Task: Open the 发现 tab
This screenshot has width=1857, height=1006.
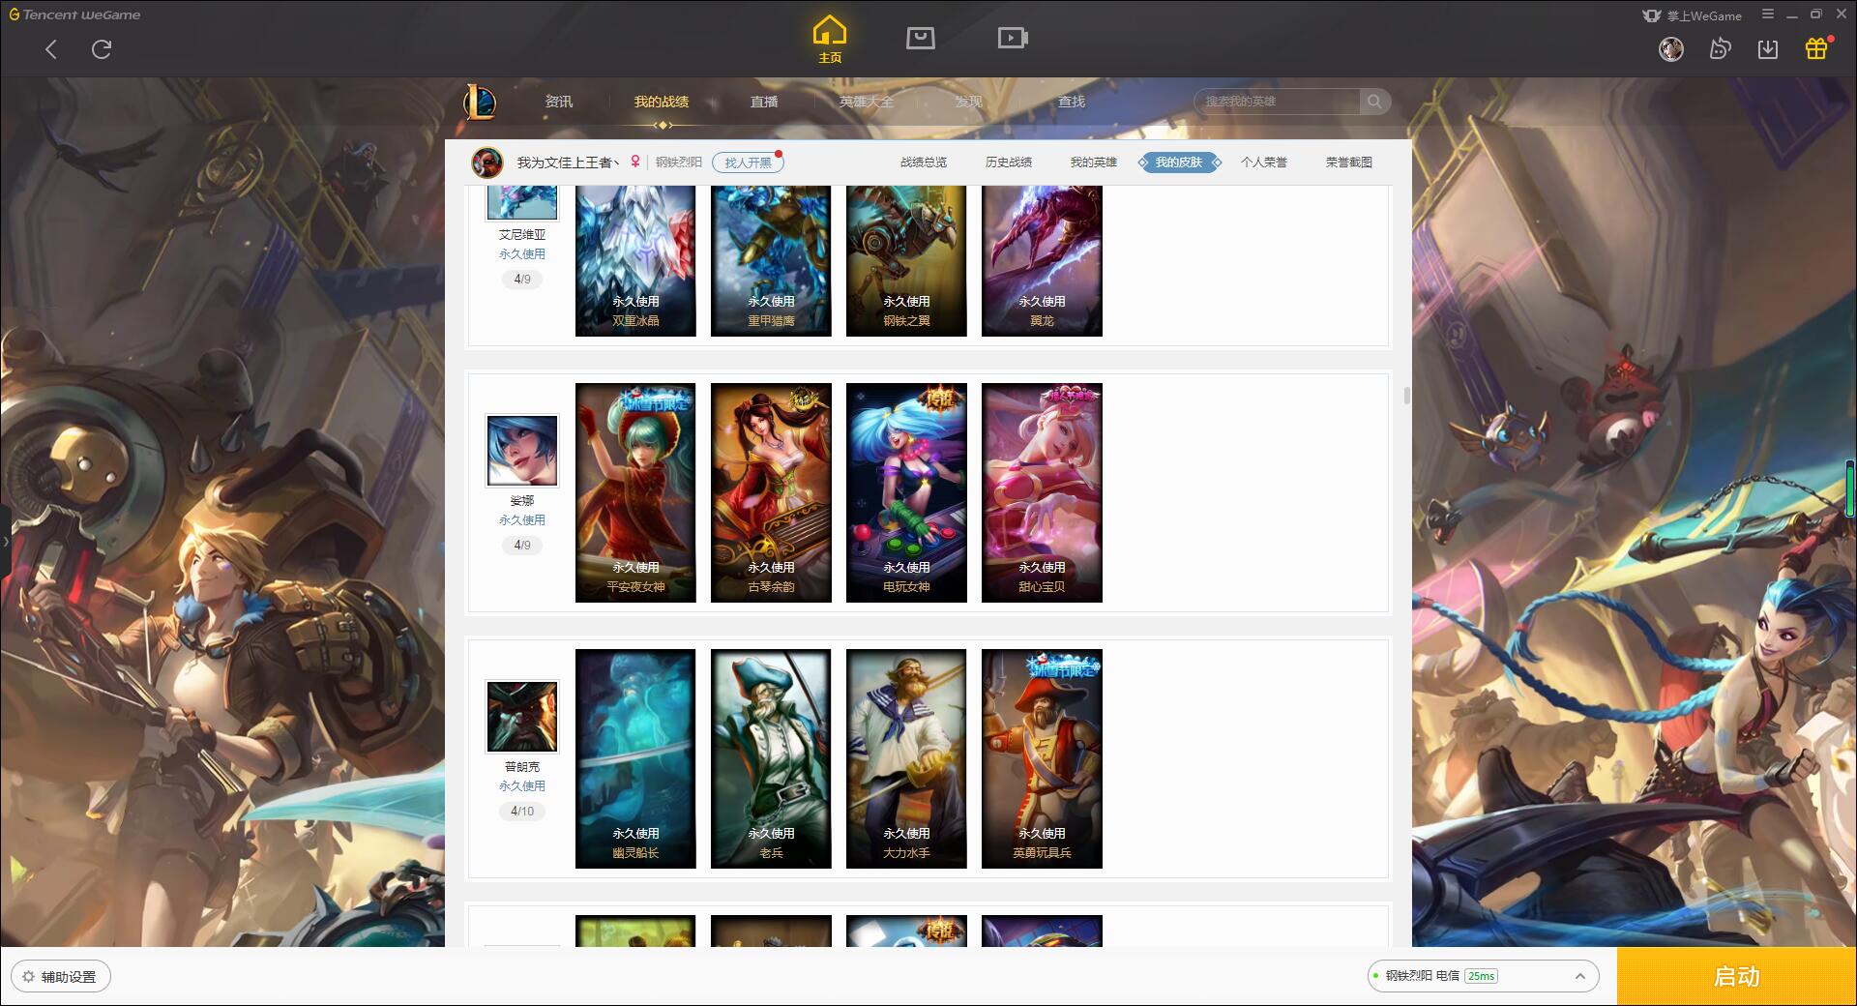Action: coord(969,102)
